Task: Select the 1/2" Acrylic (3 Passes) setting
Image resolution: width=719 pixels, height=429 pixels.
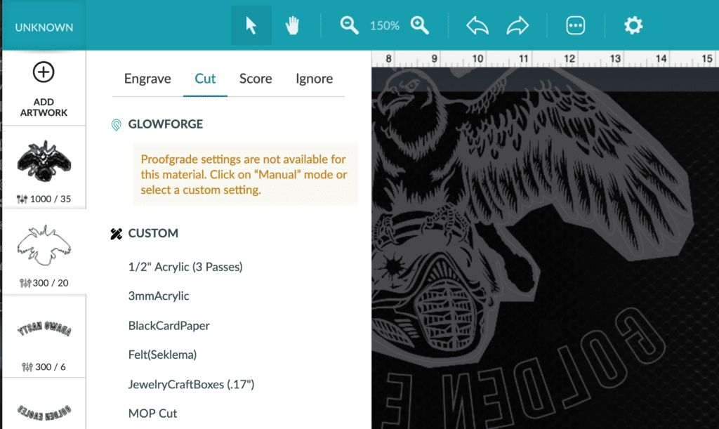Action: (x=185, y=267)
